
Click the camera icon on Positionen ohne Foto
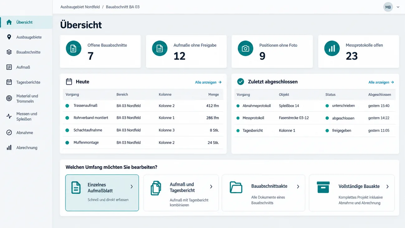point(245,49)
